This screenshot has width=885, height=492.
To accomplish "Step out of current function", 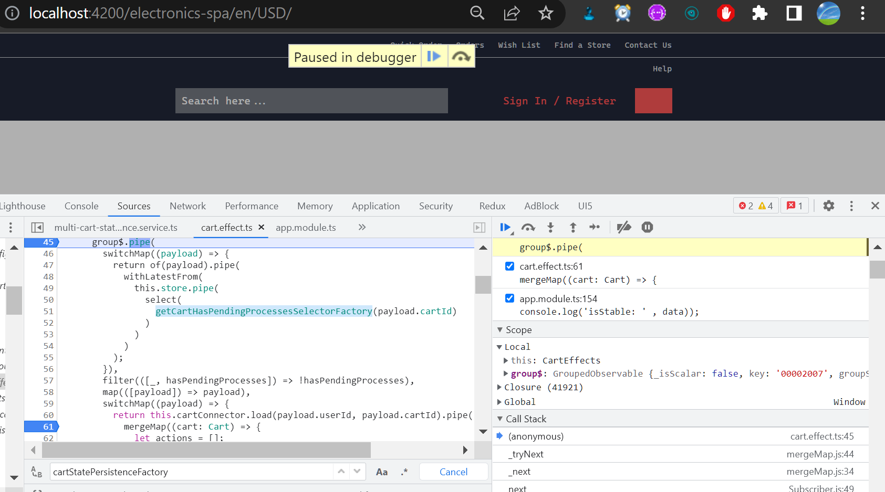I will [573, 227].
